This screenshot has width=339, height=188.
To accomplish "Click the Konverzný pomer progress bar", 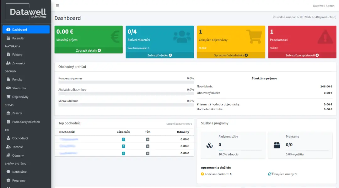I will click(x=126, y=82).
